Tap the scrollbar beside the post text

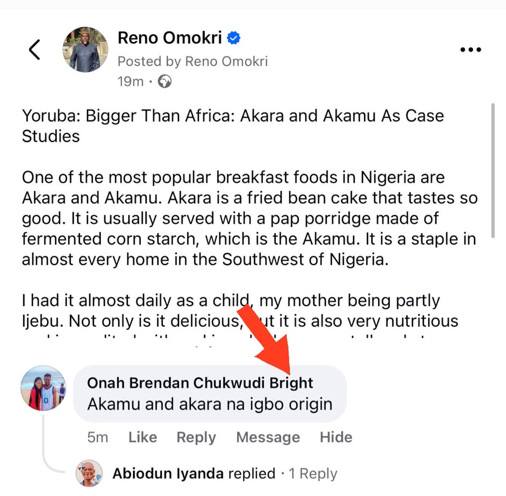[493, 171]
